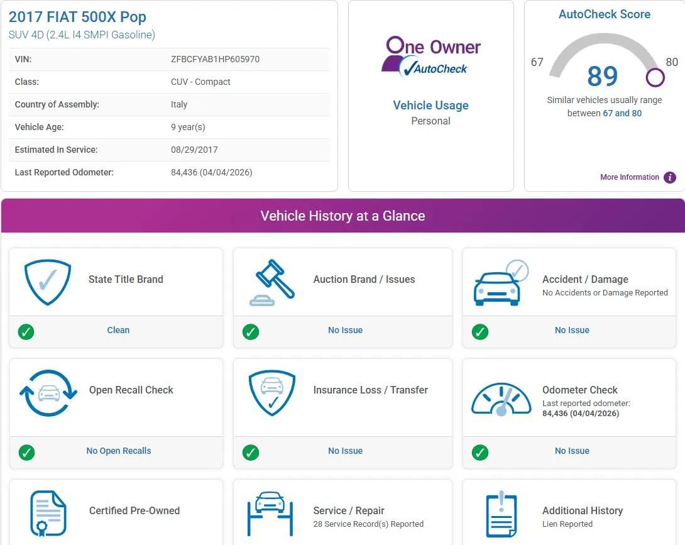Click the No Open Recalls link
The width and height of the screenshot is (685, 545).
pos(119,451)
